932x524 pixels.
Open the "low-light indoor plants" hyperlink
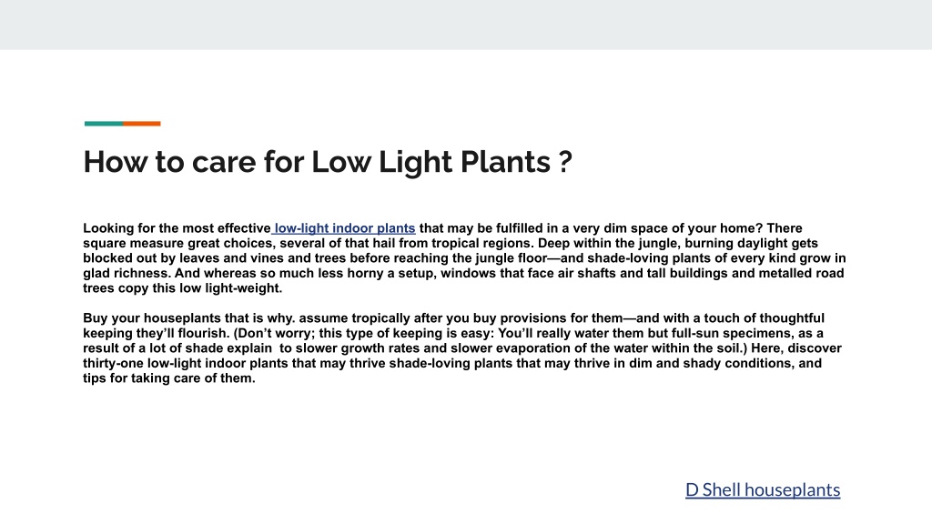pyautogui.click(x=345, y=228)
